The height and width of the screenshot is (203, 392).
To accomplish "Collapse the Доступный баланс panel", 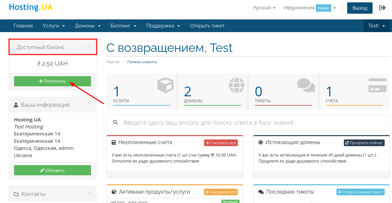I will 89,46.
